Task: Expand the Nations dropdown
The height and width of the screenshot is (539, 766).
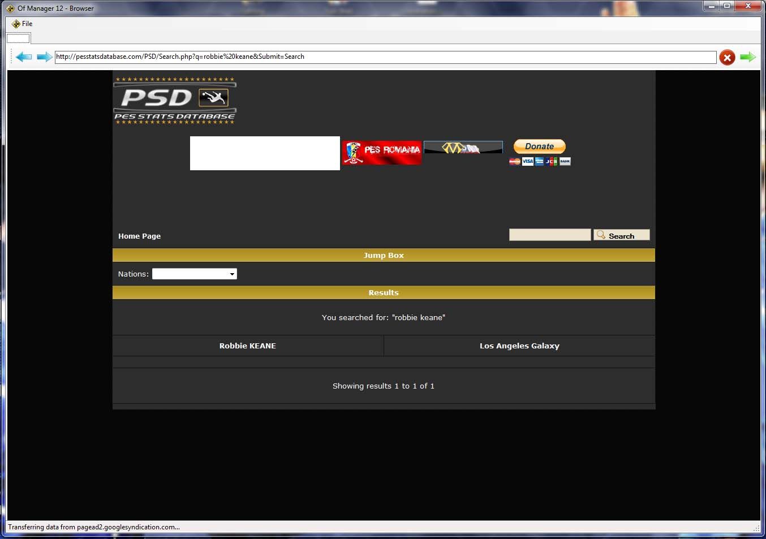Action: [194, 274]
